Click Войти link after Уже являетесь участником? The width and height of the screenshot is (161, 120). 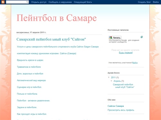135,63
